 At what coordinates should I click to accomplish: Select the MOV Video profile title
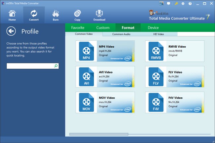[107, 98]
